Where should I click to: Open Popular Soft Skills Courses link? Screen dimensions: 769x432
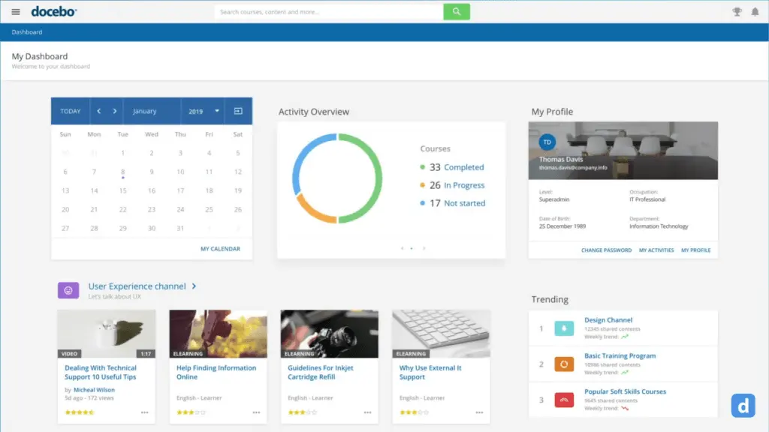pos(626,391)
